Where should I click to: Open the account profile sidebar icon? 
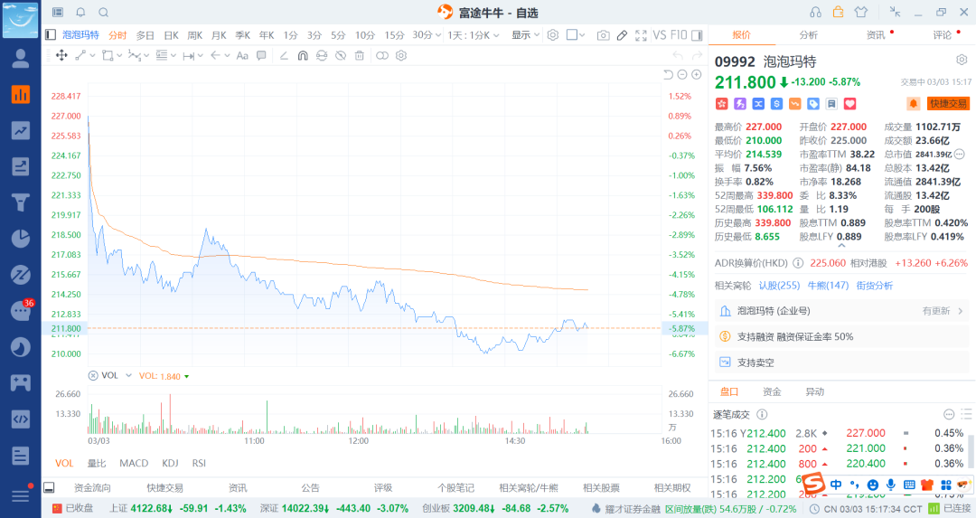(x=21, y=58)
